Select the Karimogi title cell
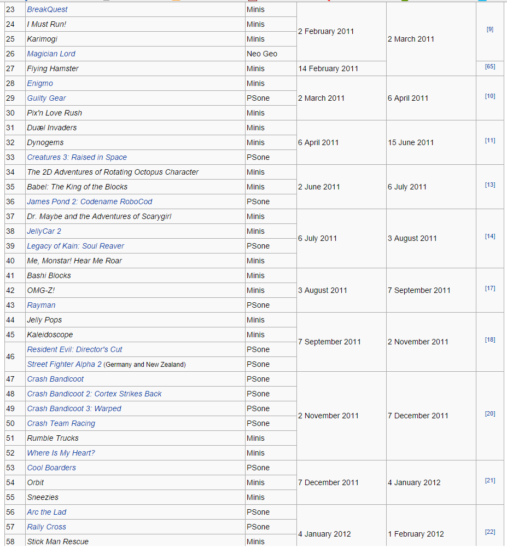 tap(135, 39)
